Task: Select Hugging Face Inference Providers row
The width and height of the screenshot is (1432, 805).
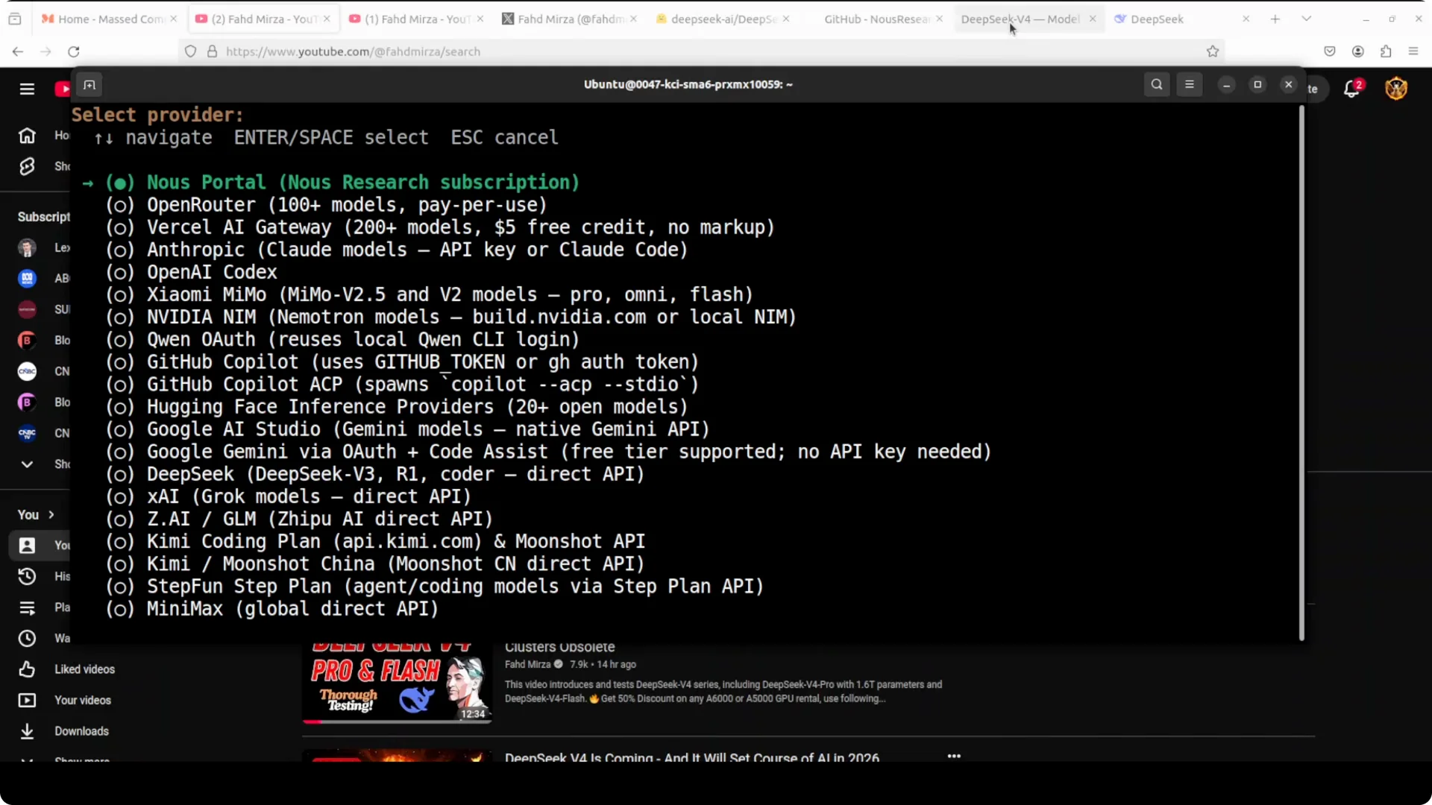Action: (397, 407)
